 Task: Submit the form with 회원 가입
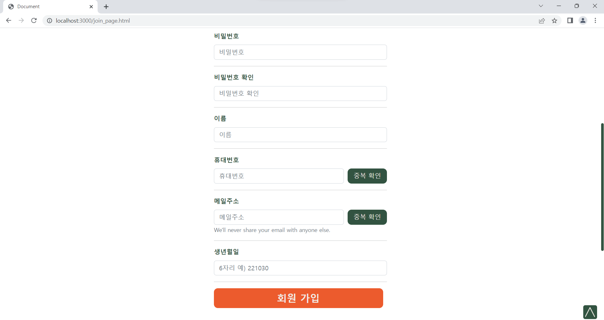point(299,298)
